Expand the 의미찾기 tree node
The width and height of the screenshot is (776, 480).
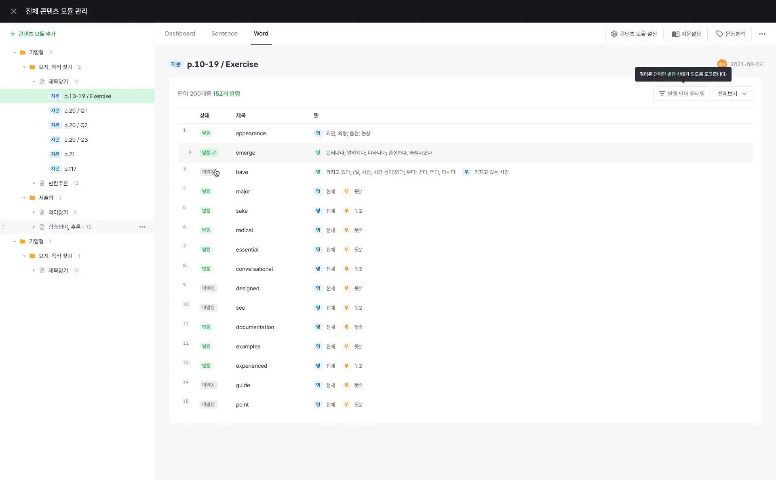(x=34, y=212)
